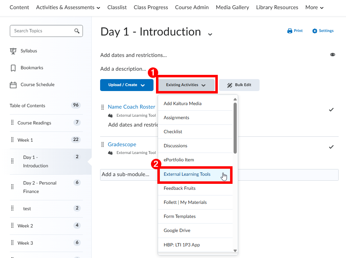The height and width of the screenshot is (258, 346).
Task: Toggle Gradescope completion checkmark
Action: tap(331, 147)
